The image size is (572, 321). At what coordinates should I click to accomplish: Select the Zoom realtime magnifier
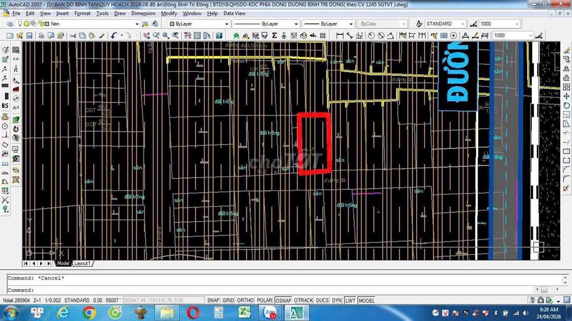coord(156,35)
